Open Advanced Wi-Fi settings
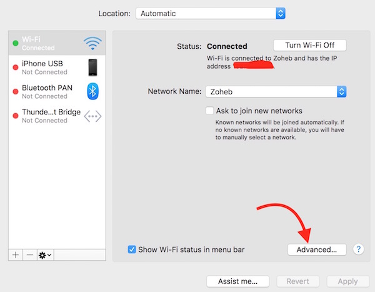The height and width of the screenshot is (292, 375). (317, 249)
